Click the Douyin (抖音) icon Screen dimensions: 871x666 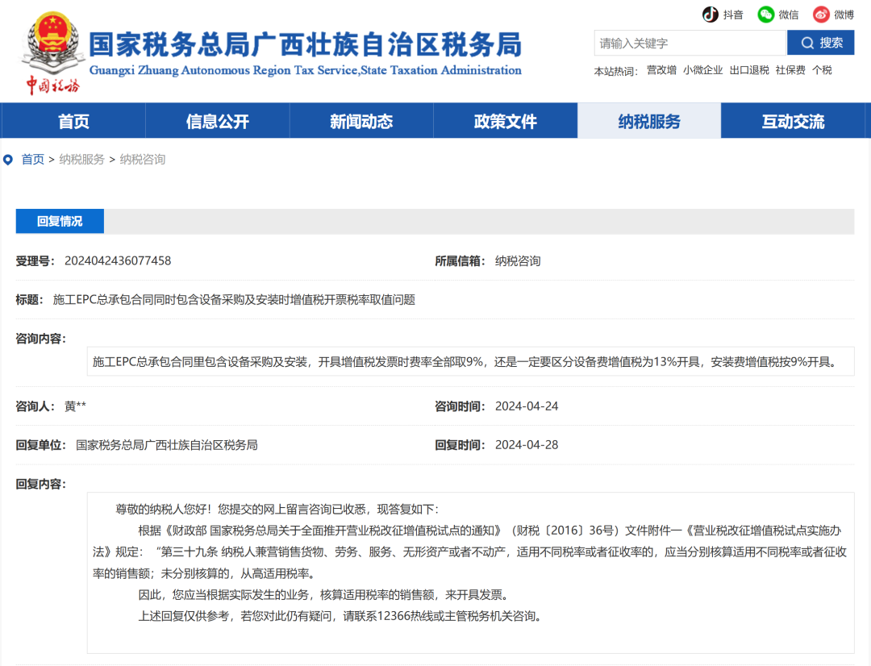pos(708,15)
